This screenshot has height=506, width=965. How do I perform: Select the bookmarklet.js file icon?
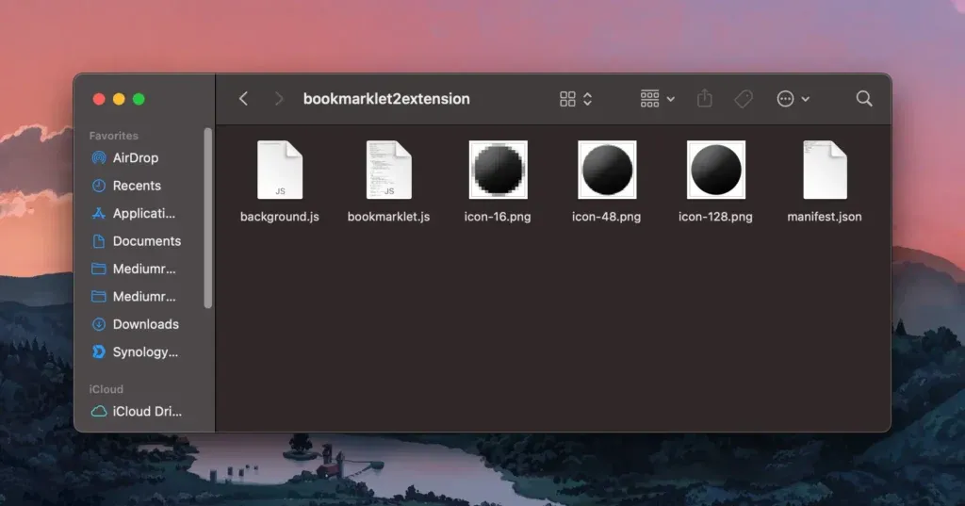[x=389, y=170]
